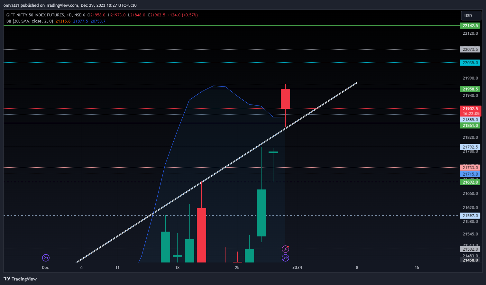Click the open value O21958.0
486x285 pixels.
(x=96, y=15)
